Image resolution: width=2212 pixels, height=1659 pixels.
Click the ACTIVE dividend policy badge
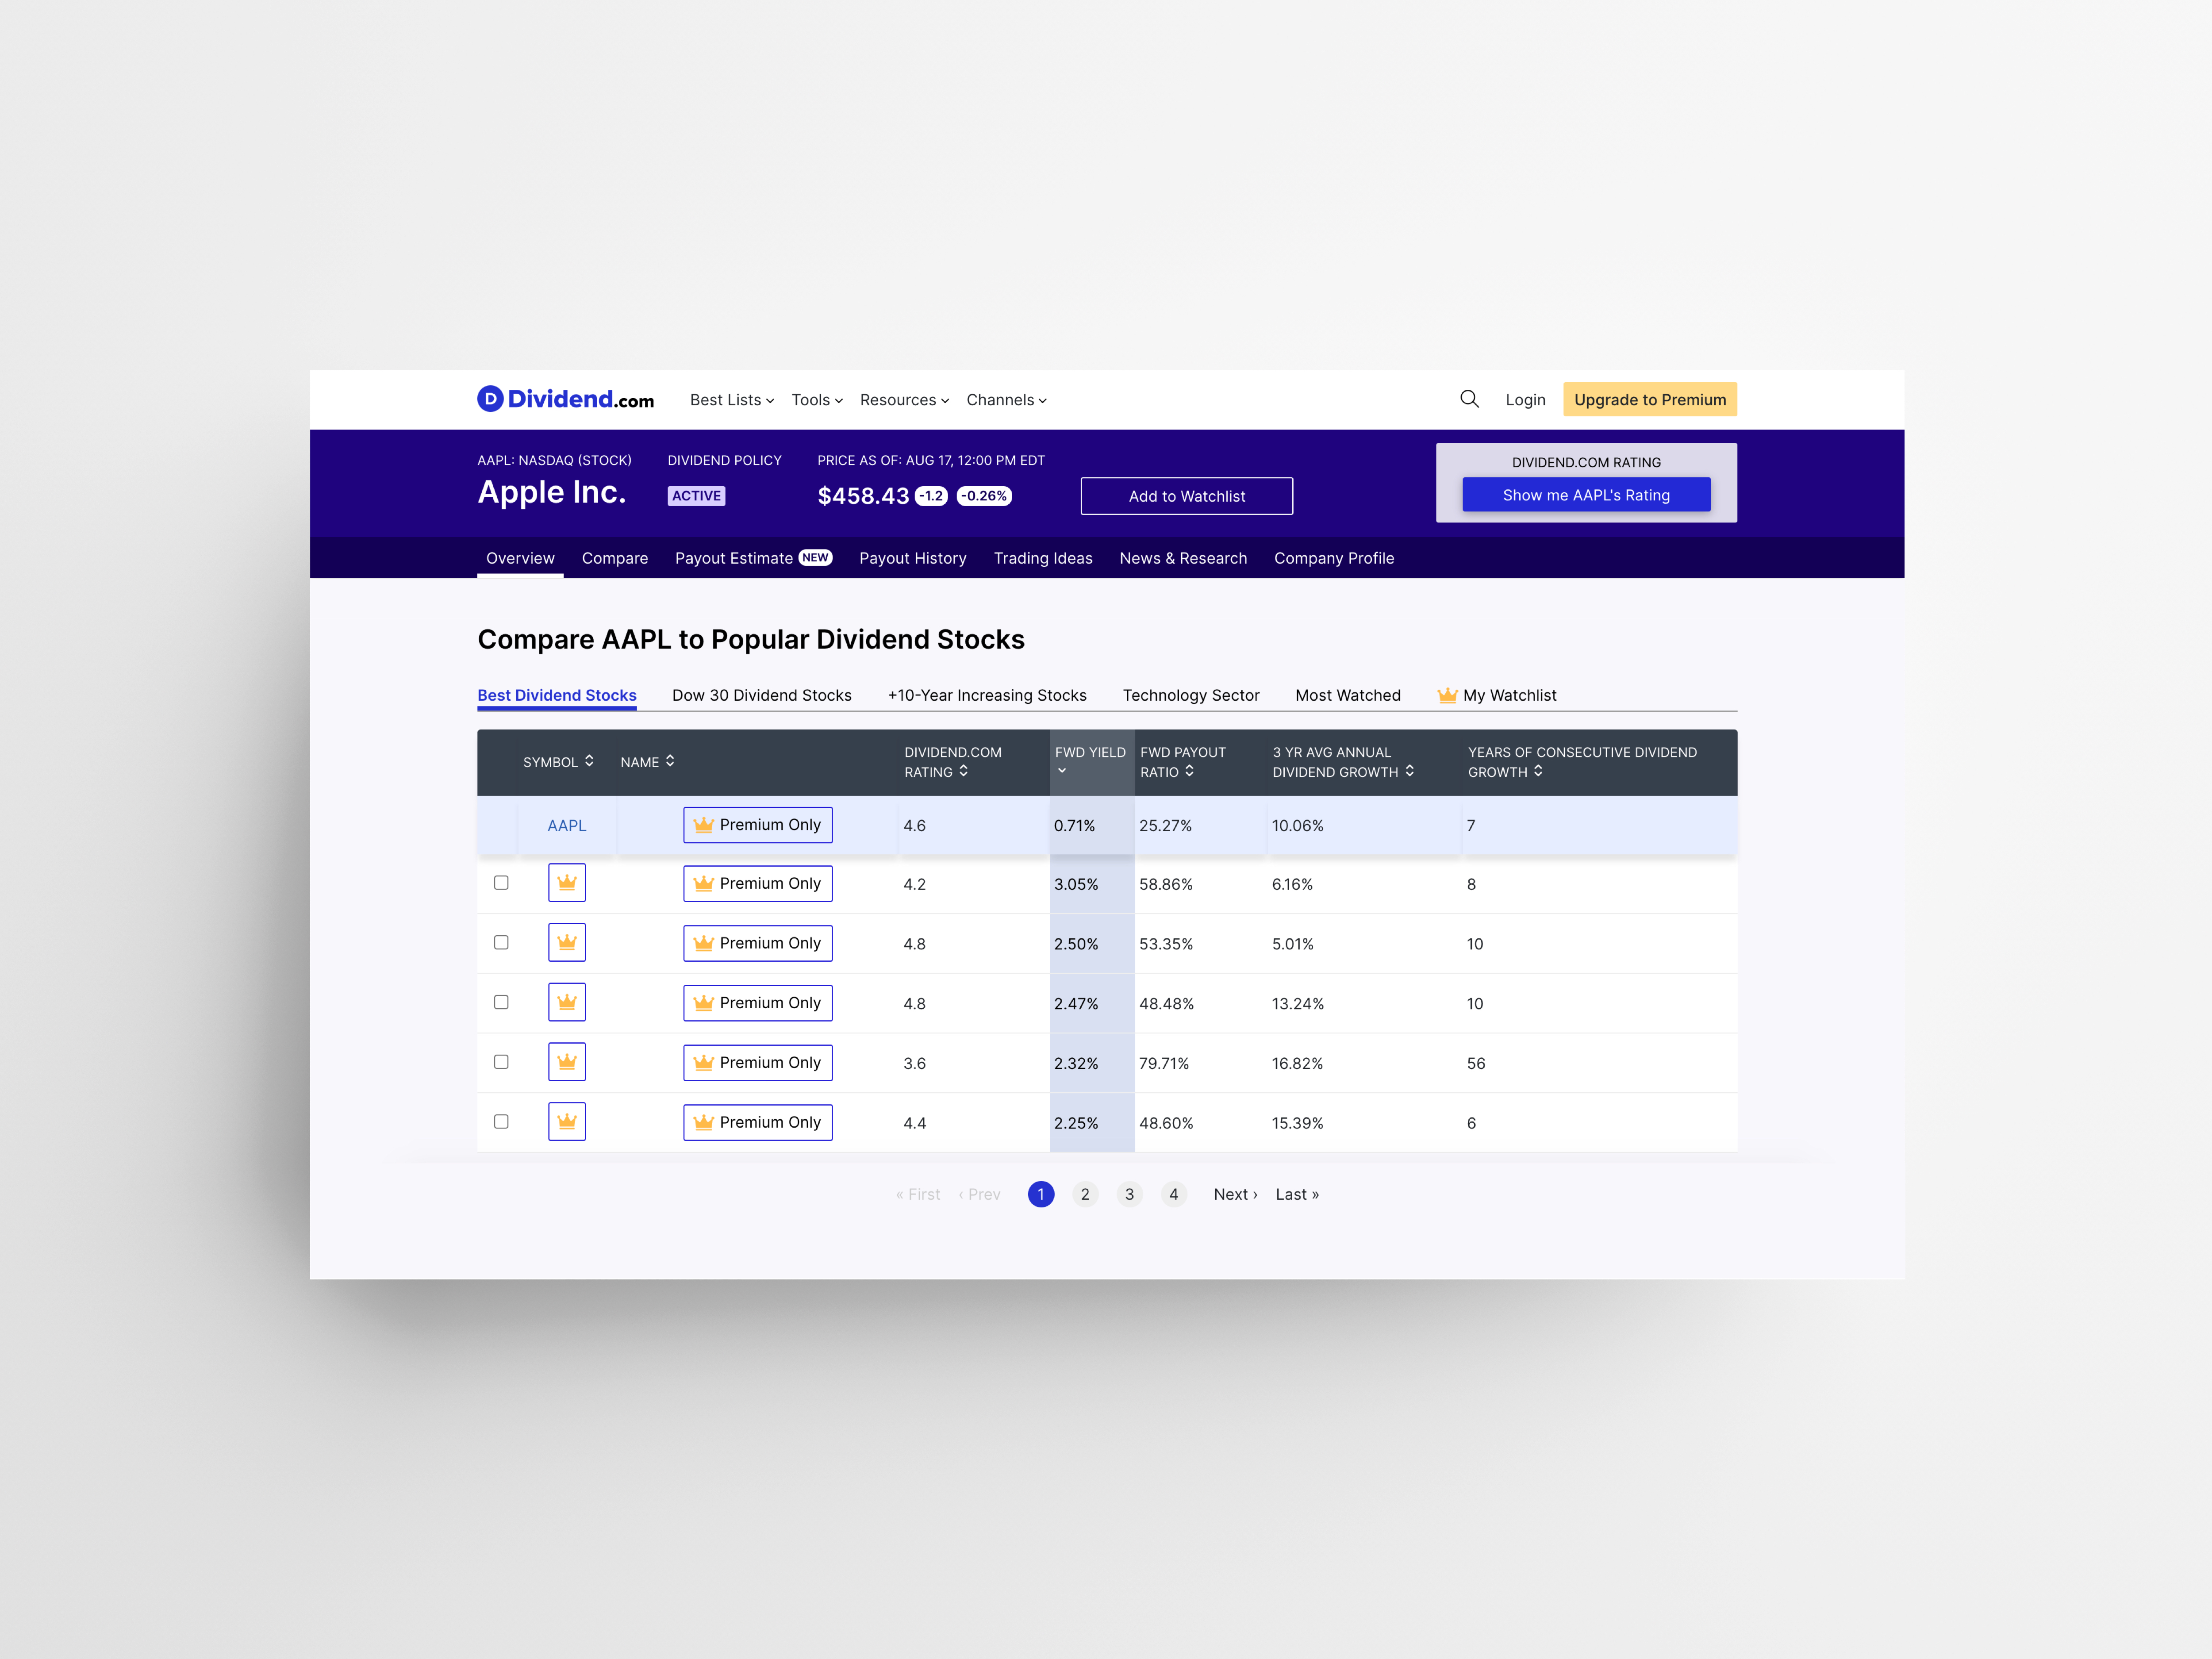tap(696, 496)
